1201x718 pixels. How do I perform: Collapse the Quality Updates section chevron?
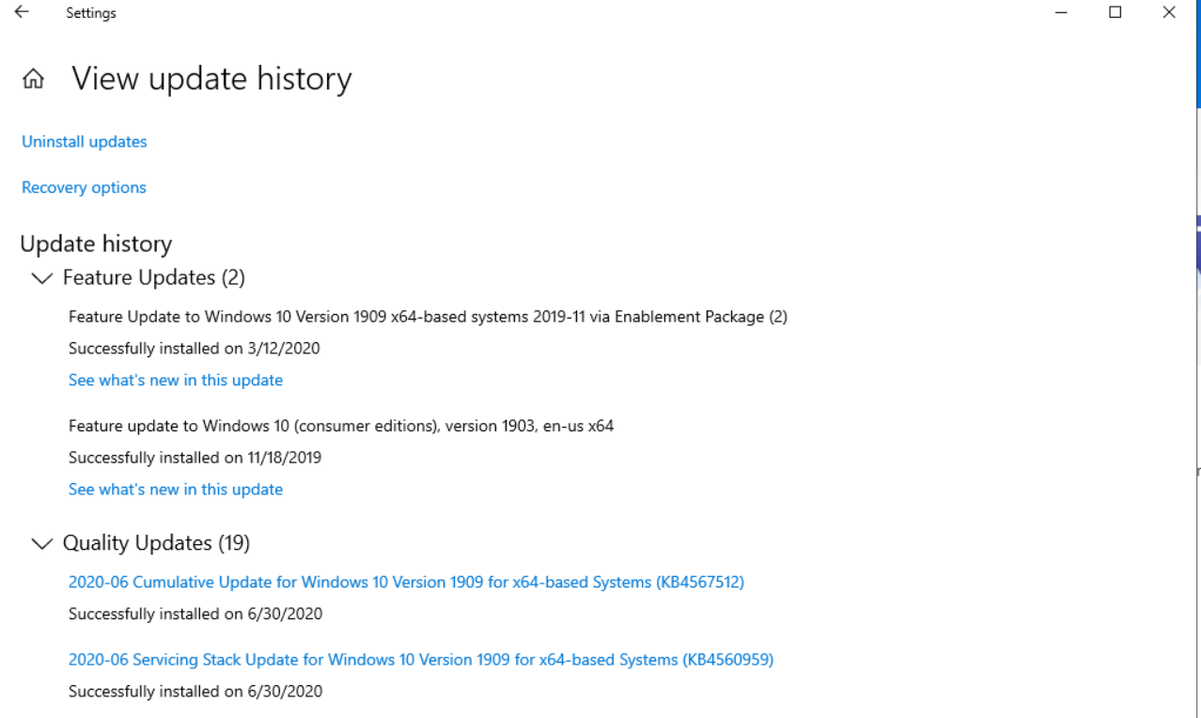tap(42, 544)
